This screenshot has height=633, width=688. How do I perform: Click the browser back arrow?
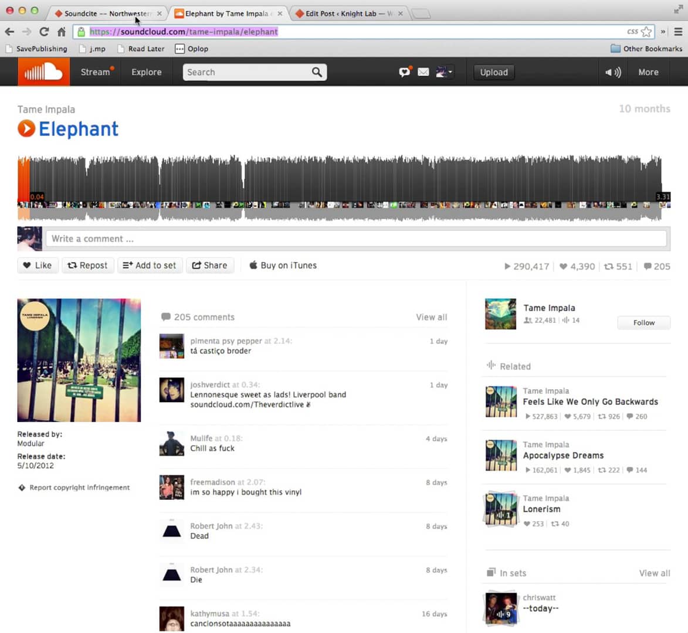pos(9,32)
